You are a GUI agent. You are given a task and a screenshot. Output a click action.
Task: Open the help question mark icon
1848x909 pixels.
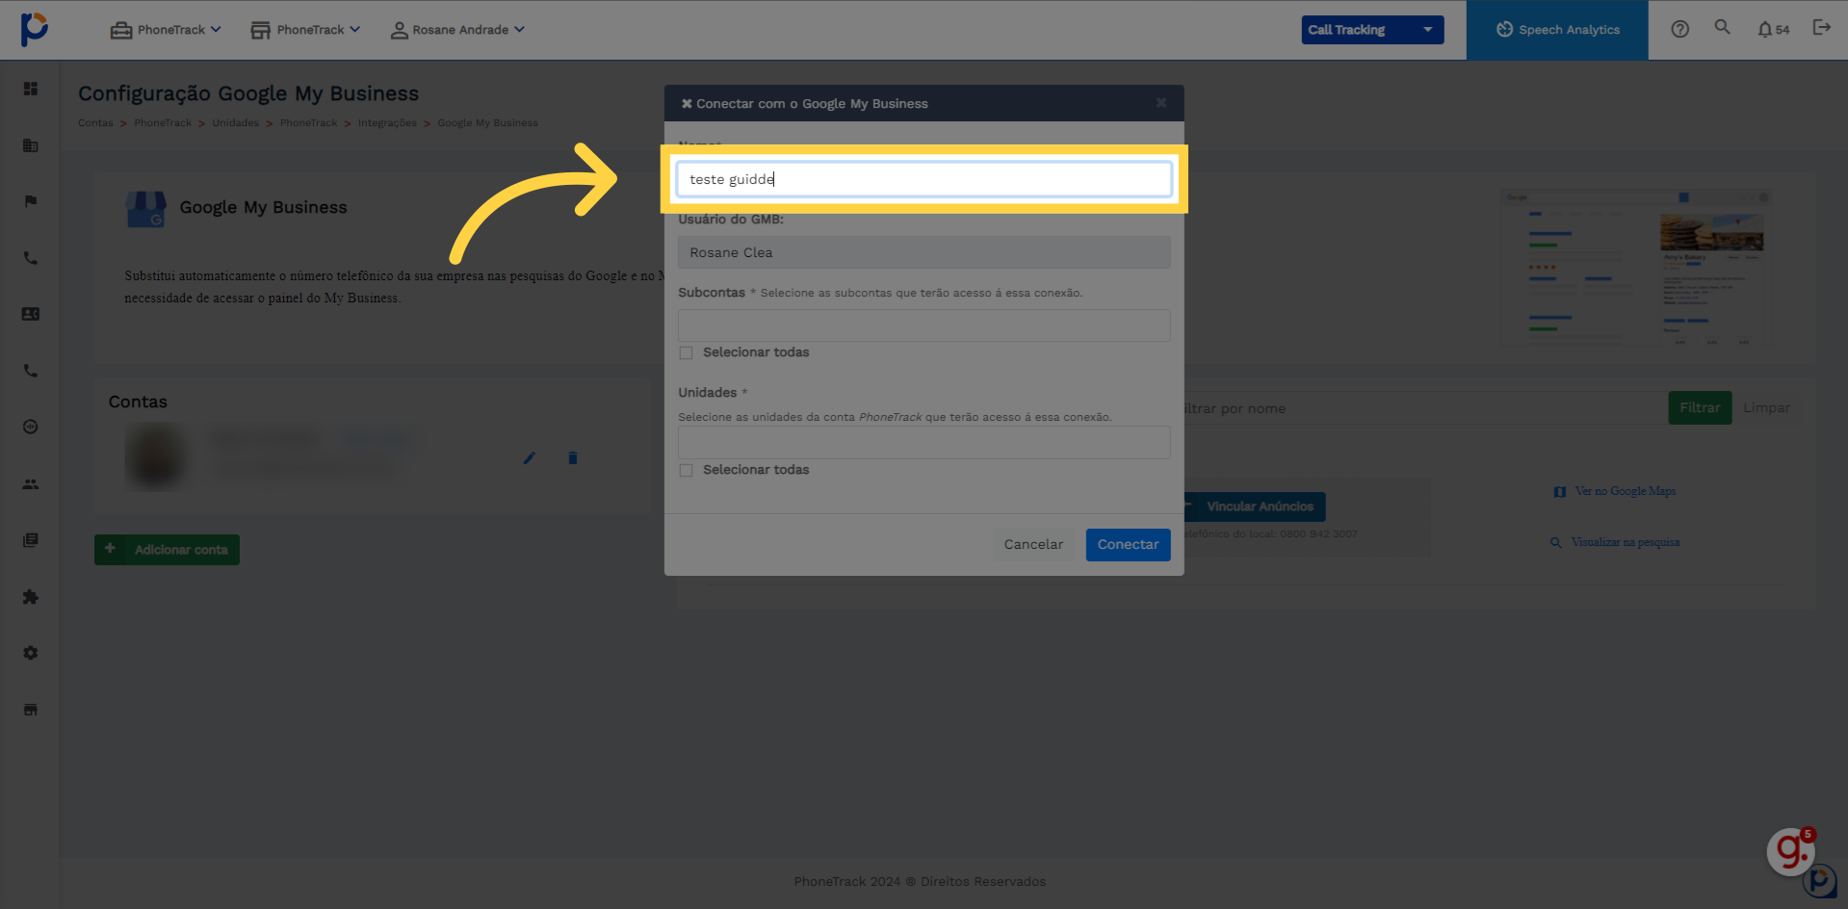(x=1680, y=29)
